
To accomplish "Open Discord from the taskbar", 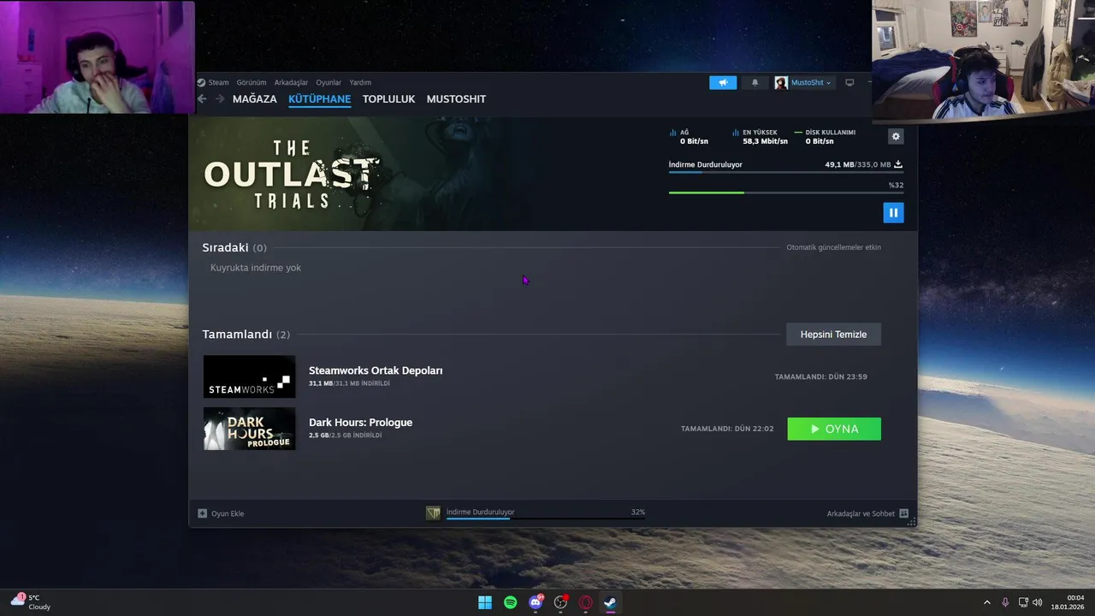I will point(536,602).
